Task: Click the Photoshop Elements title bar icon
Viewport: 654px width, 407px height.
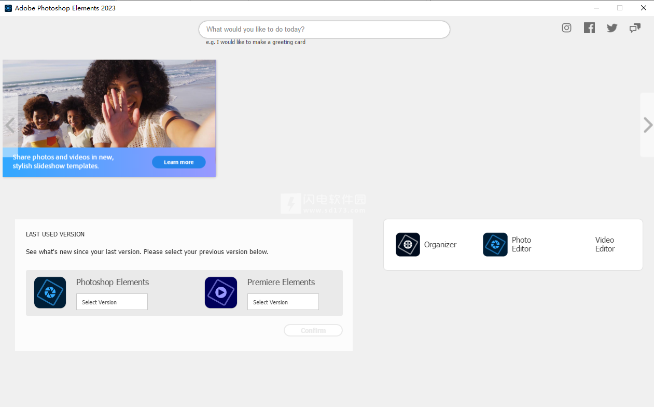Action: (x=8, y=8)
